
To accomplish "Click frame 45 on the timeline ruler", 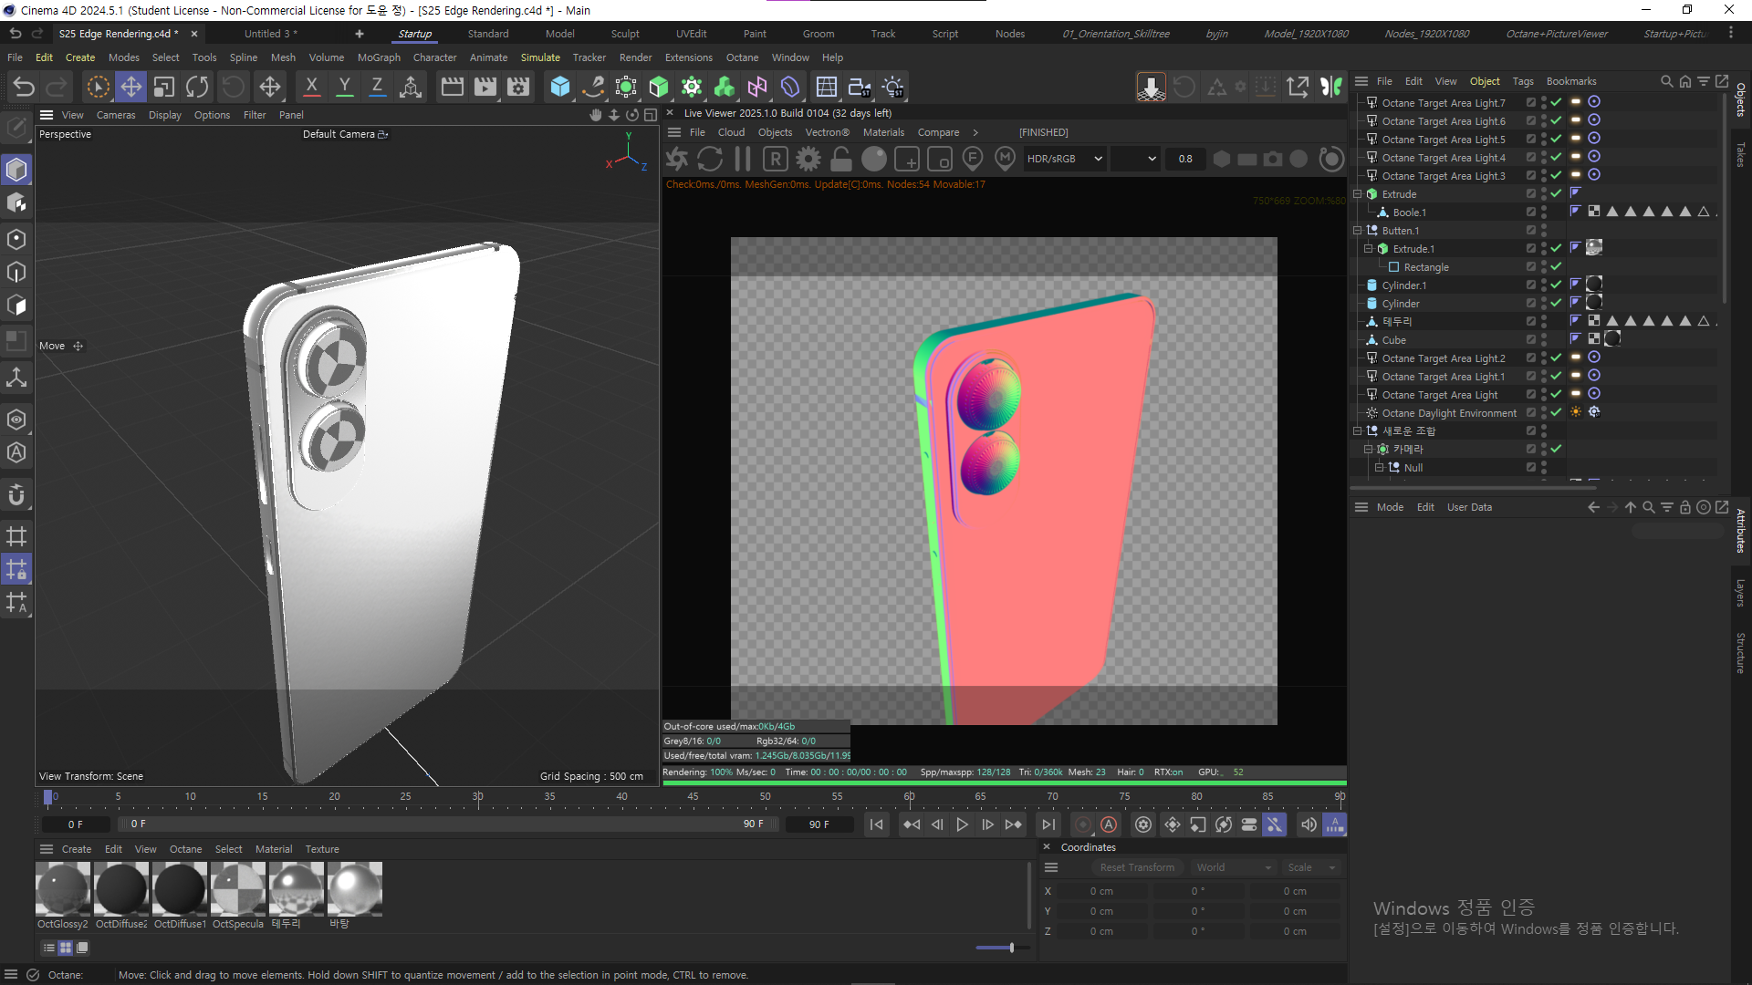I will pos(693,796).
